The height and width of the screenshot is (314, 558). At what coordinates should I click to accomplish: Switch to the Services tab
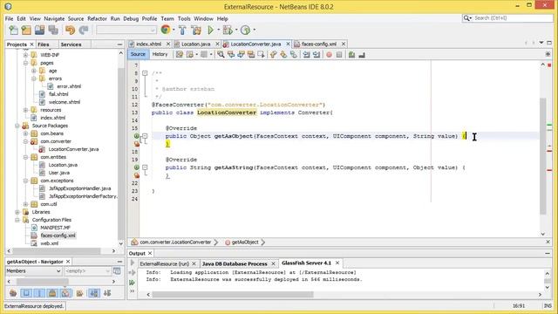71,44
